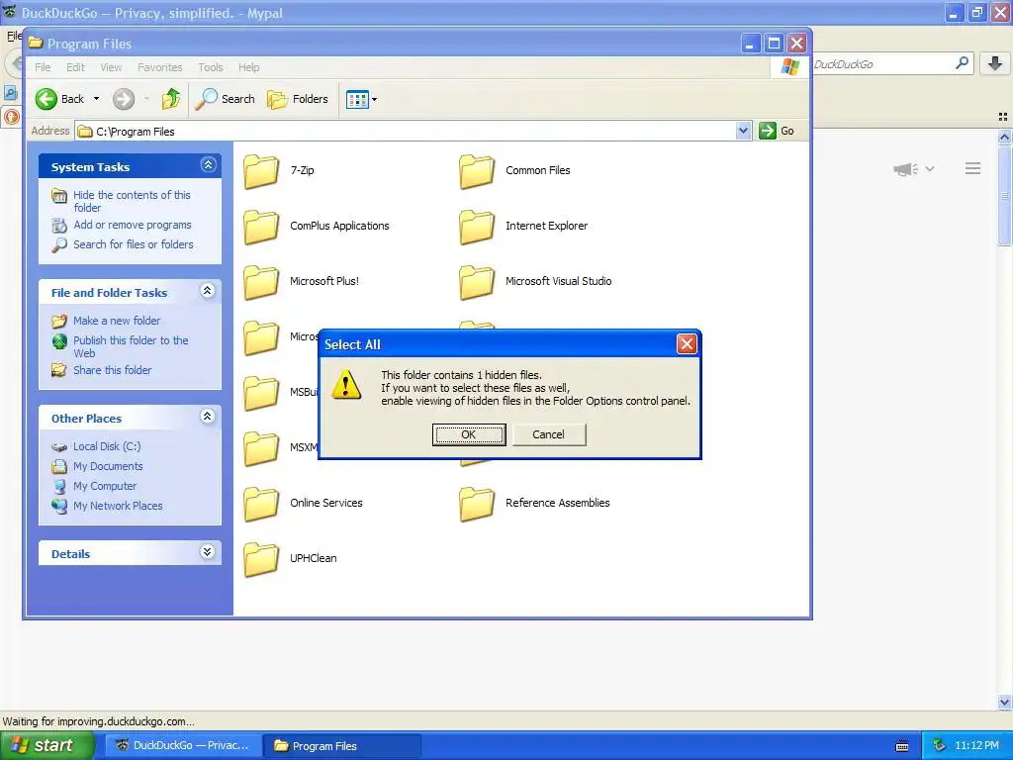Viewport: 1013px width, 760px height.
Task: Click Make a new folder
Action: pos(117,321)
